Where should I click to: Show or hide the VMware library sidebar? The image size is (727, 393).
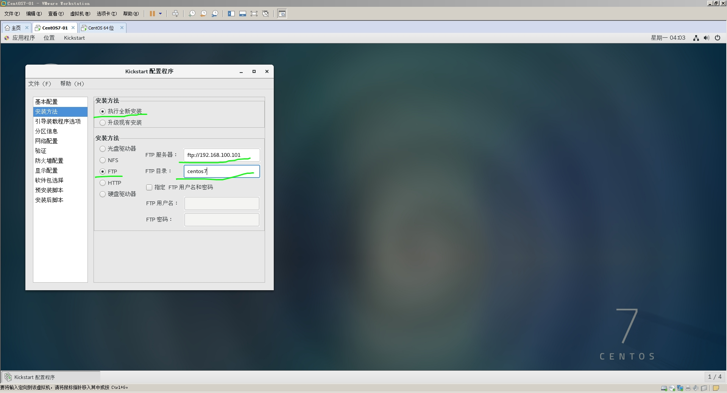tap(231, 14)
